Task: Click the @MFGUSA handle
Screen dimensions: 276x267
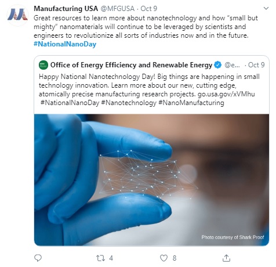Action: tap(118, 9)
